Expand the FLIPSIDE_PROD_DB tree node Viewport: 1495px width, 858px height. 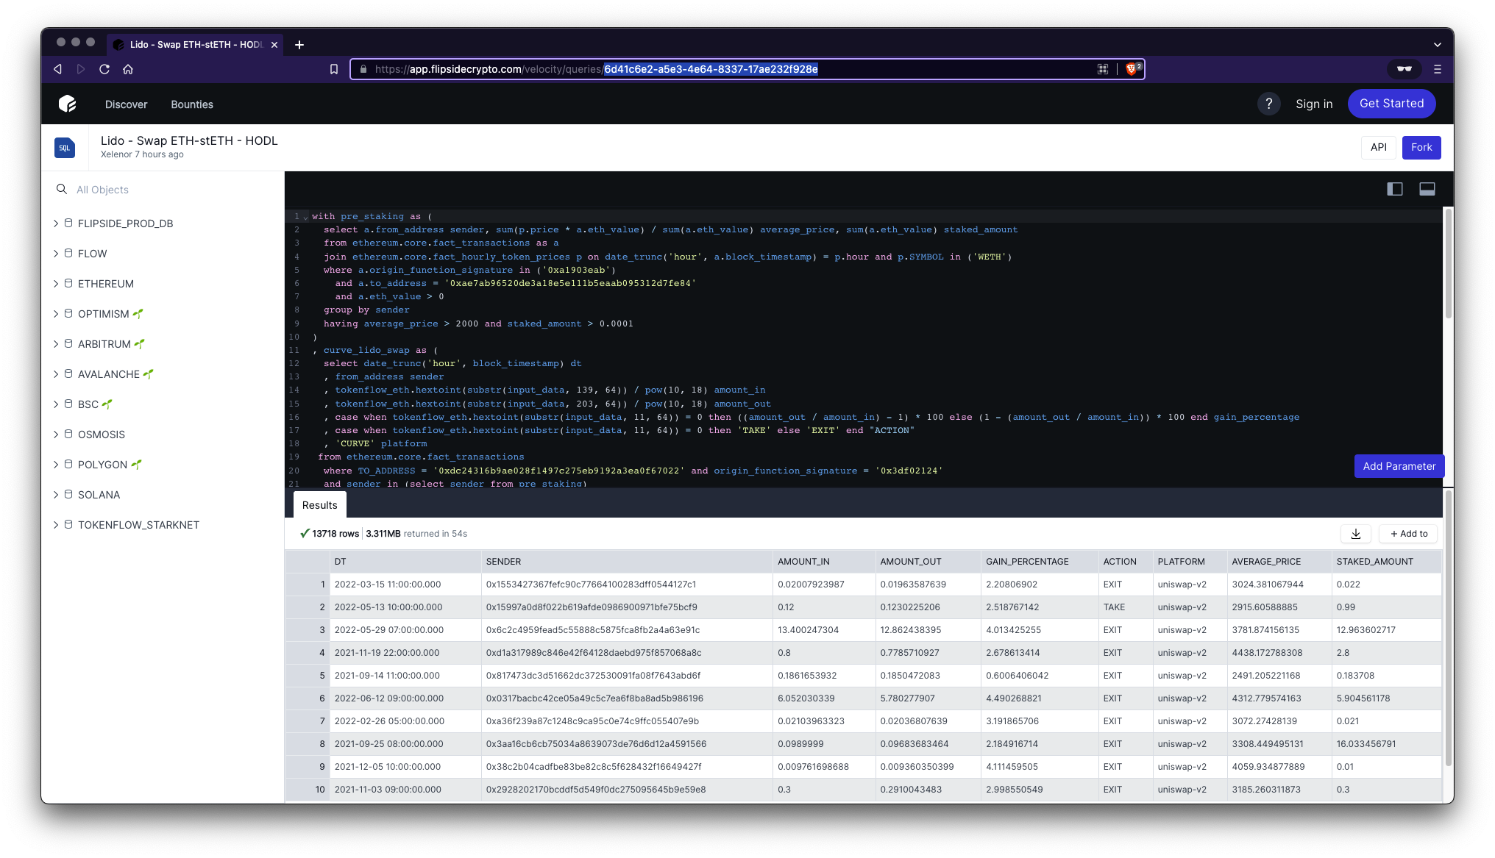[56, 223]
